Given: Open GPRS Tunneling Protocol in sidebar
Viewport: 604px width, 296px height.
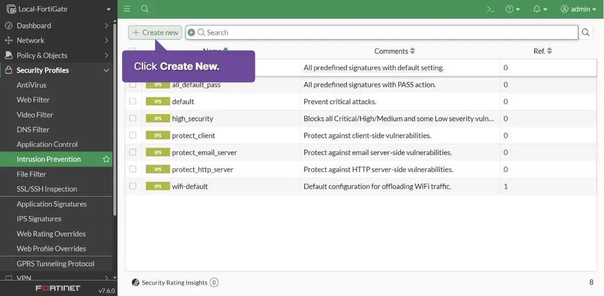Looking at the screenshot, I should (x=56, y=263).
